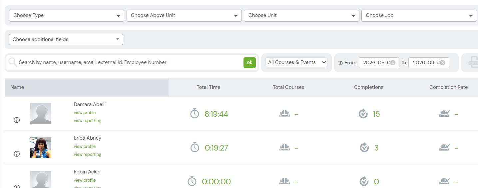
Task: Click total time 0:19:27
Action: pos(216,148)
